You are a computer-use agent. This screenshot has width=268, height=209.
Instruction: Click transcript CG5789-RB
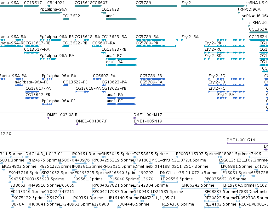click(156, 46)
